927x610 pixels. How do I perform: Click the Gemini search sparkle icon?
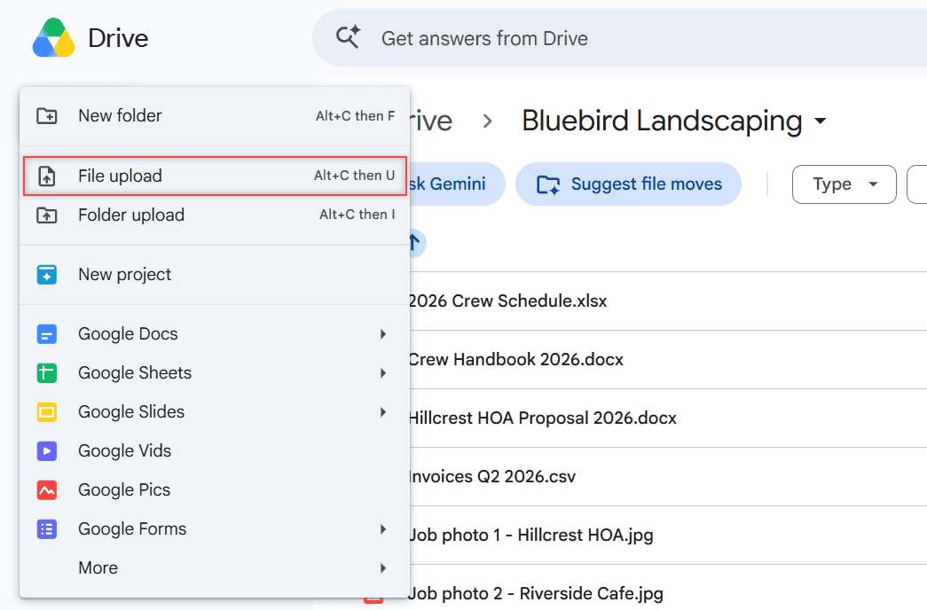coord(348,37)
